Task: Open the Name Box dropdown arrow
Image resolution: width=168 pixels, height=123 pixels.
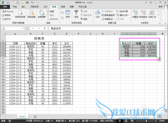Action: [23, 28]
